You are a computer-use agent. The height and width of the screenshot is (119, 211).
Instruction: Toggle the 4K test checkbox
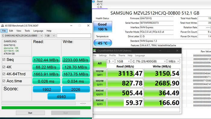[x=4, y=67]
